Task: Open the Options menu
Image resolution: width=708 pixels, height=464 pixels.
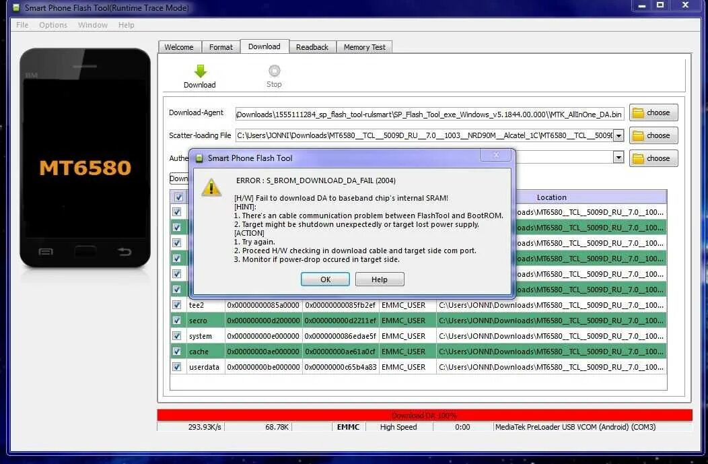Action: click(x=53, y=25)
